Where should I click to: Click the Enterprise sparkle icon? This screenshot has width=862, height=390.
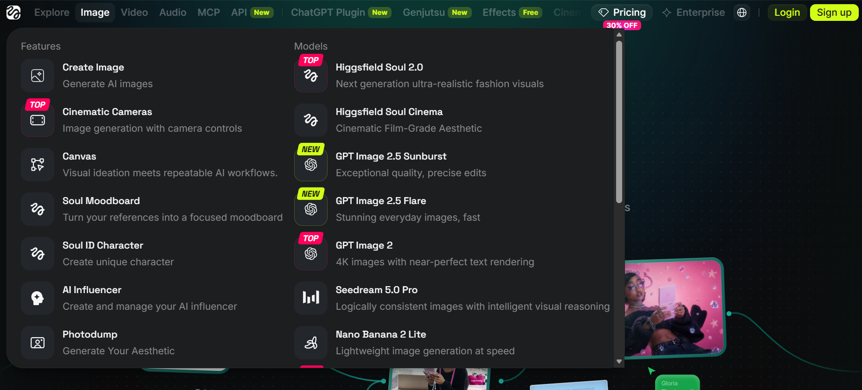point(667,13)
